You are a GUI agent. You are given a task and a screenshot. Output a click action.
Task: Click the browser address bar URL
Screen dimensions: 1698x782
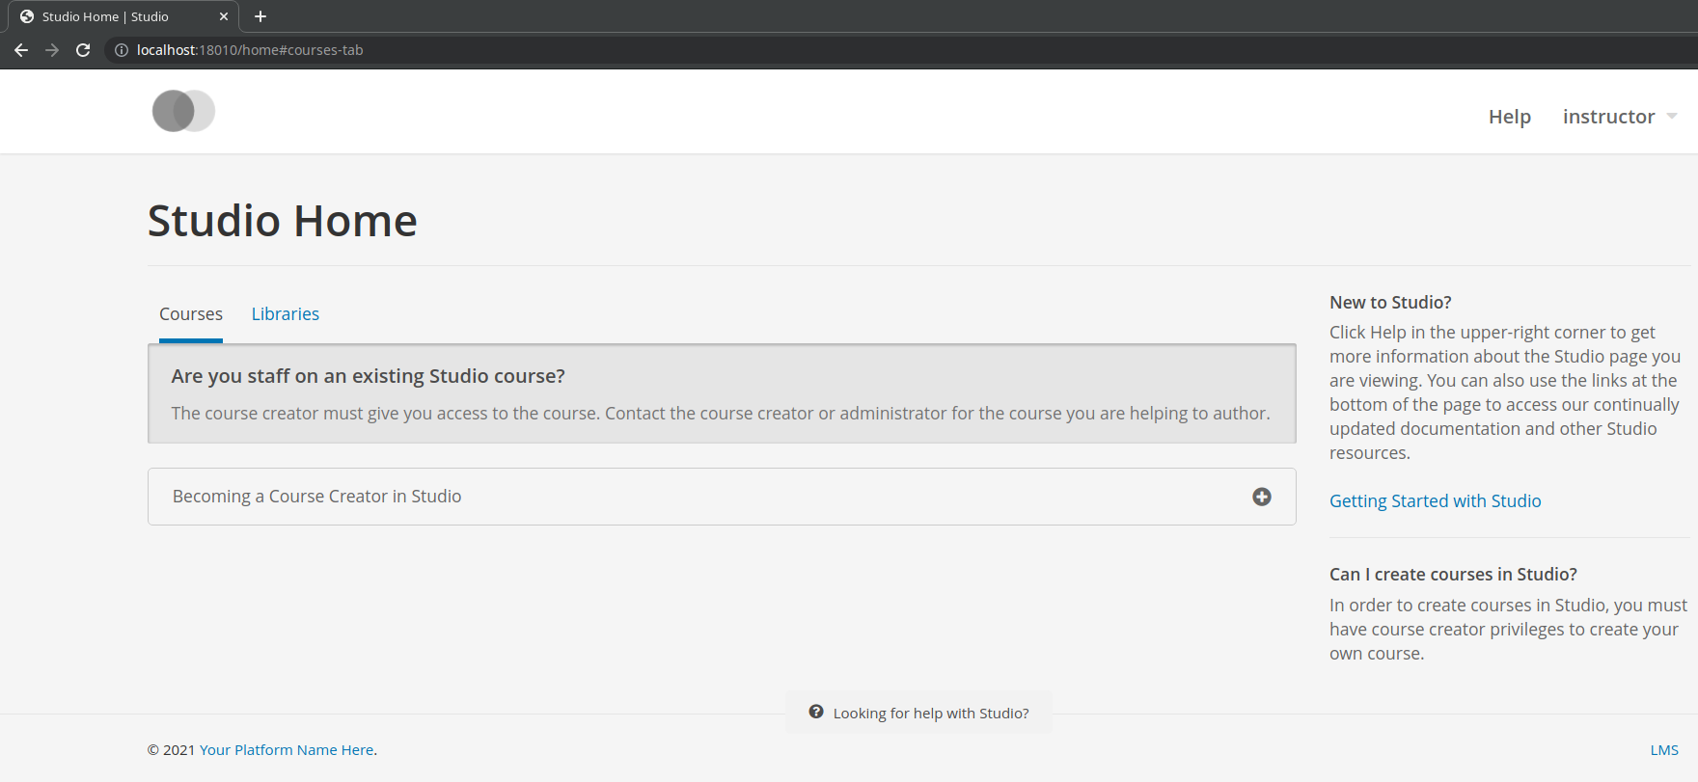(x=250, y=50)
